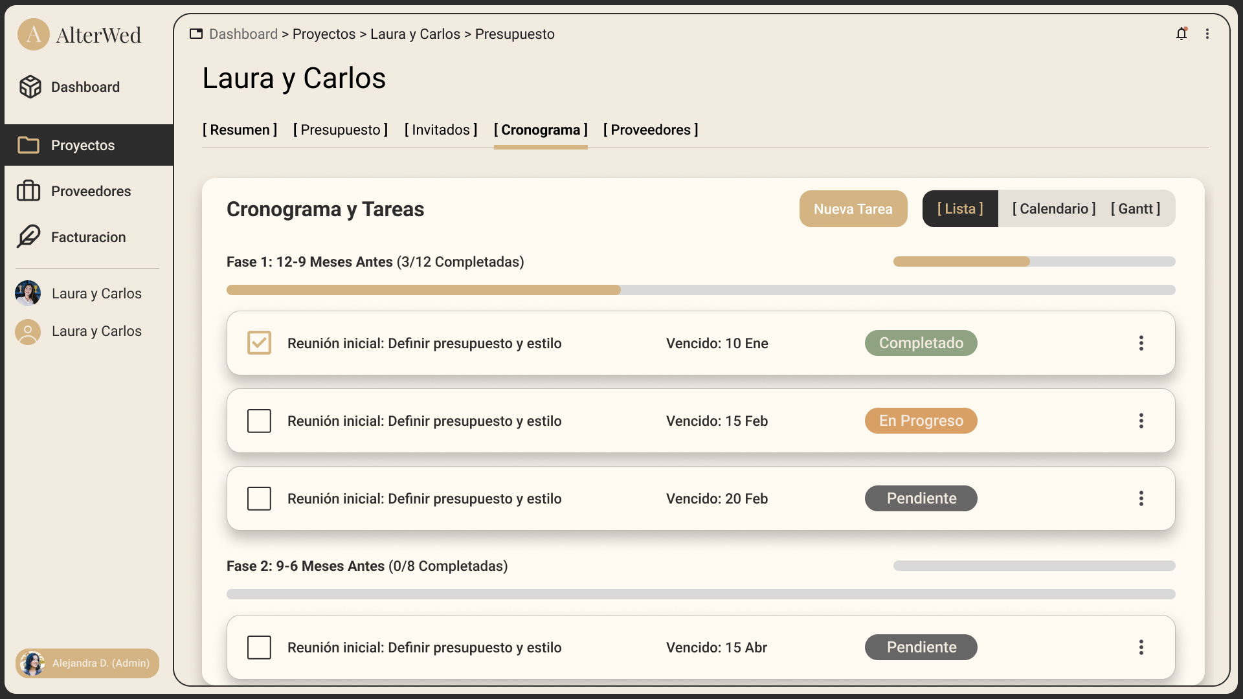Open Proveedores briefcase icon in sidebar
The width and height of the screenshot is (1243, 699).
(28, 191)
